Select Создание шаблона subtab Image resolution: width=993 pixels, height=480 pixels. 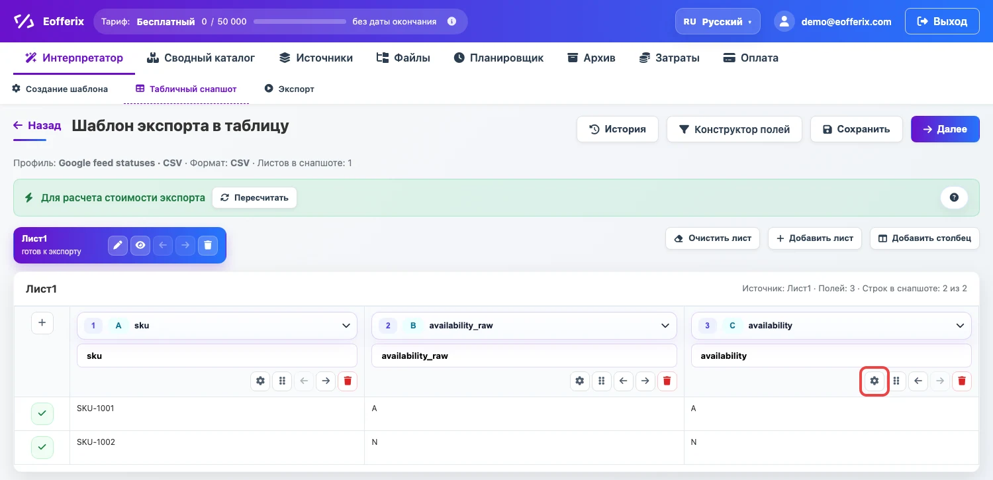[x=60, y=89]
